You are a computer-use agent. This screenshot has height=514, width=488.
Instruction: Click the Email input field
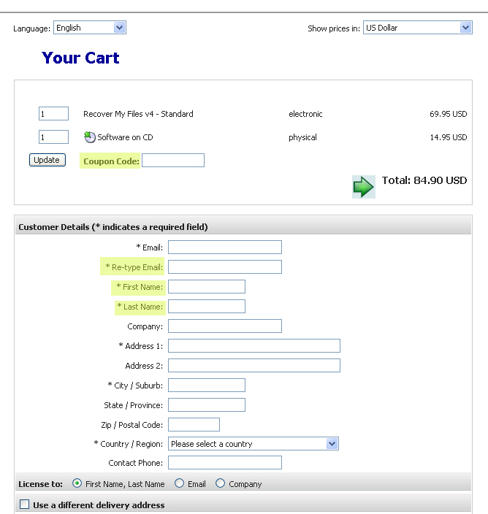click(225, 248)
